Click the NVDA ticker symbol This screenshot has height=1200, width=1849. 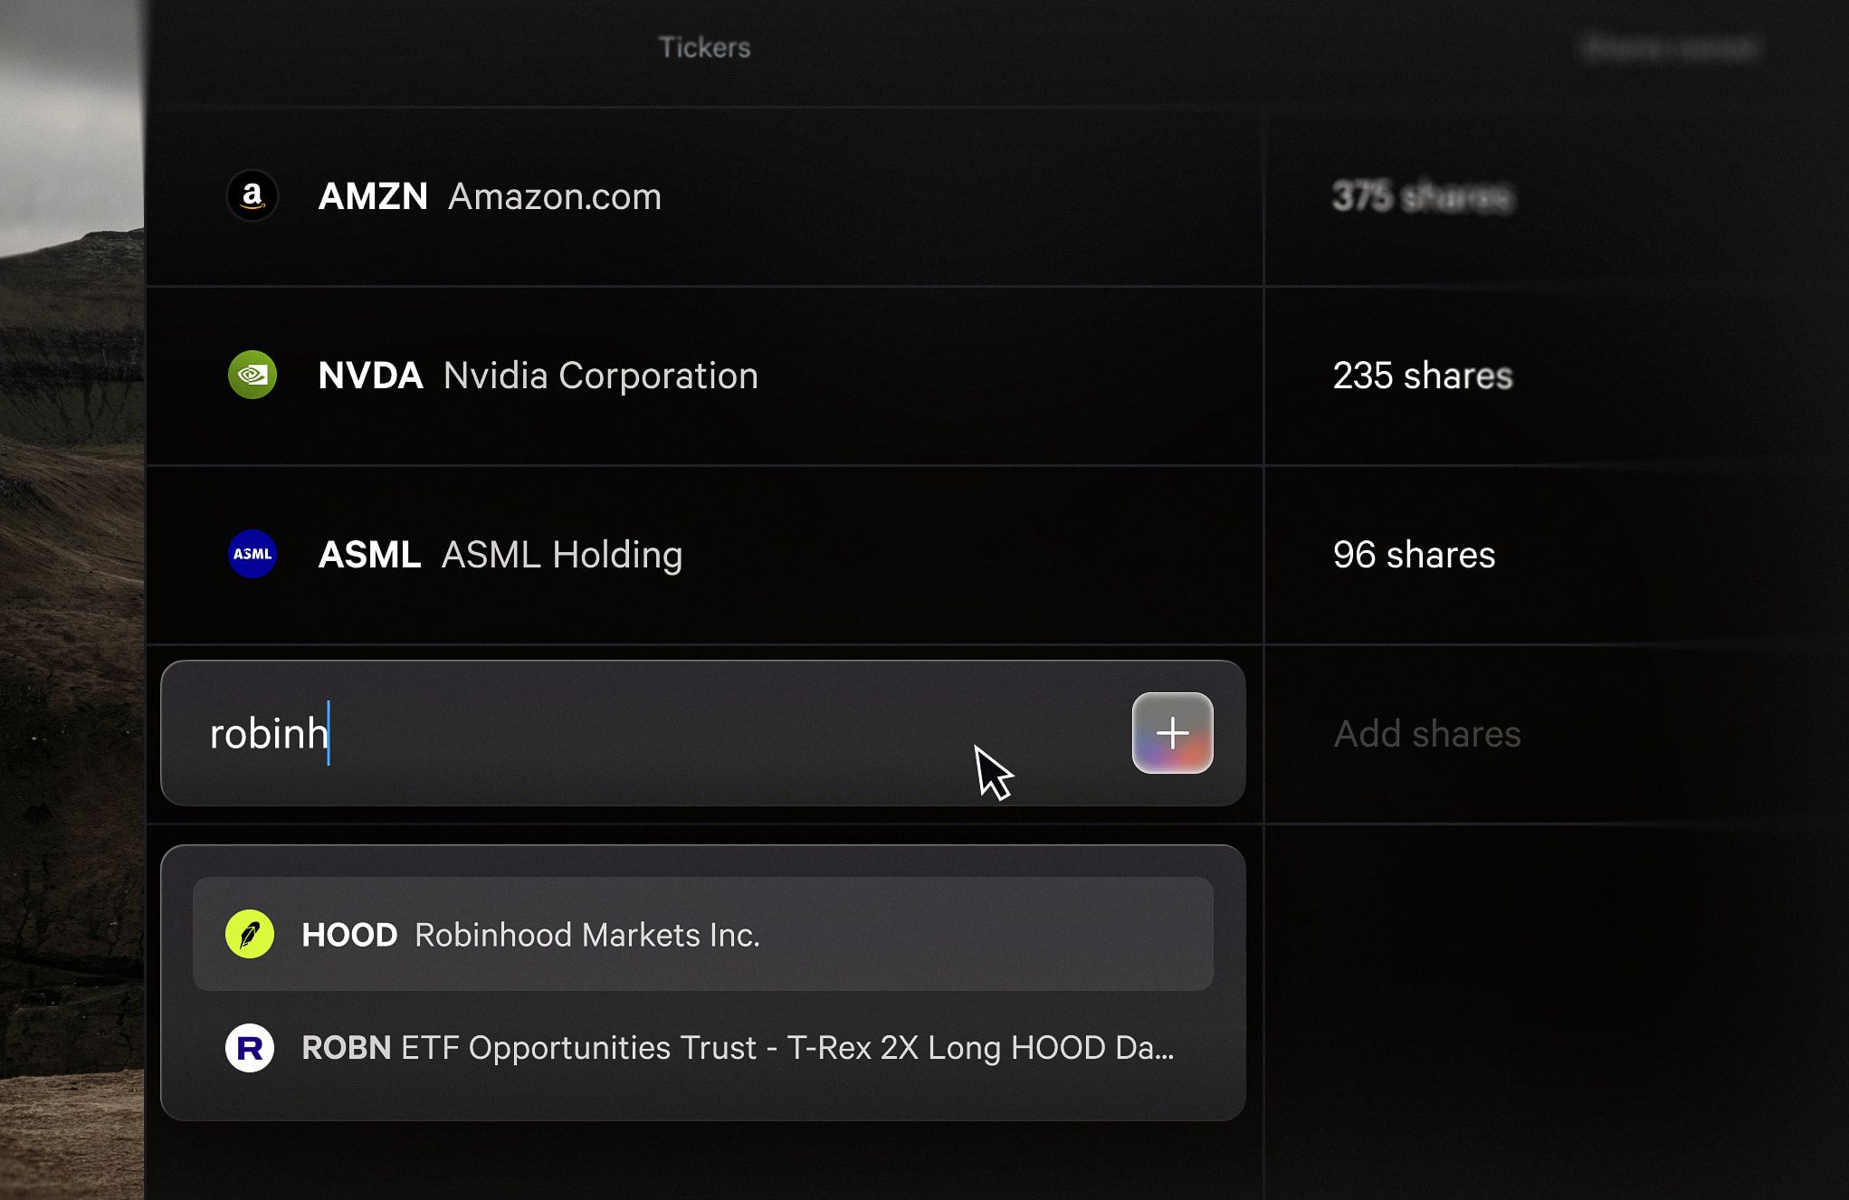click(x=370, y=376)
